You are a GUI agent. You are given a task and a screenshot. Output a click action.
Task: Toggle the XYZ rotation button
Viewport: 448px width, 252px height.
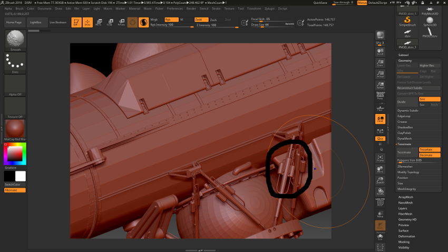(x=381, y=139)
